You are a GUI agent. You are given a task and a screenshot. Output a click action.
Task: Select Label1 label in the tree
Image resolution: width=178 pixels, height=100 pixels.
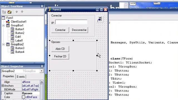[x=19, y=41]
